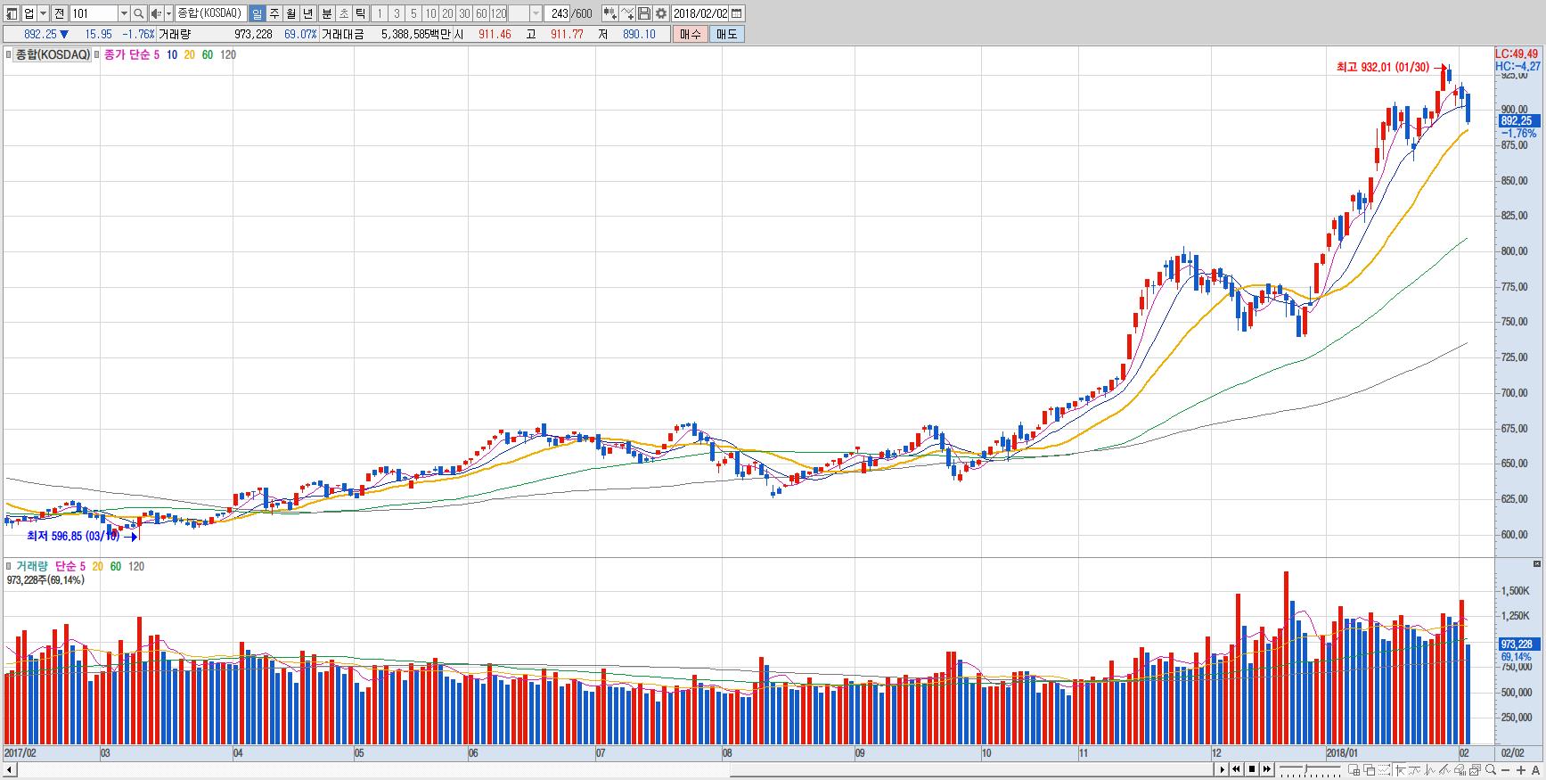
Task: Click the 매도 sell button
Action: click(x=726, y=34)
